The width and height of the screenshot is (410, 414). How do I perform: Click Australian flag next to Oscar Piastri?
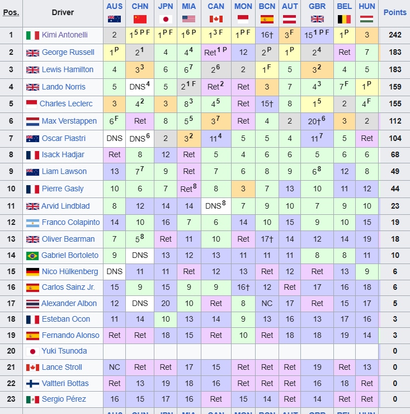click(x=33, y=139)
